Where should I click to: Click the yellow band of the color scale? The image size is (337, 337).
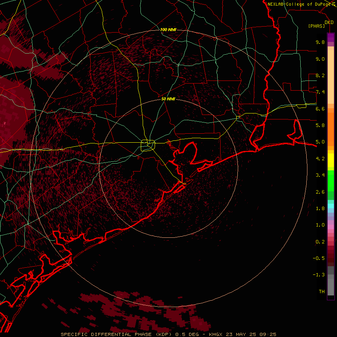331,160
